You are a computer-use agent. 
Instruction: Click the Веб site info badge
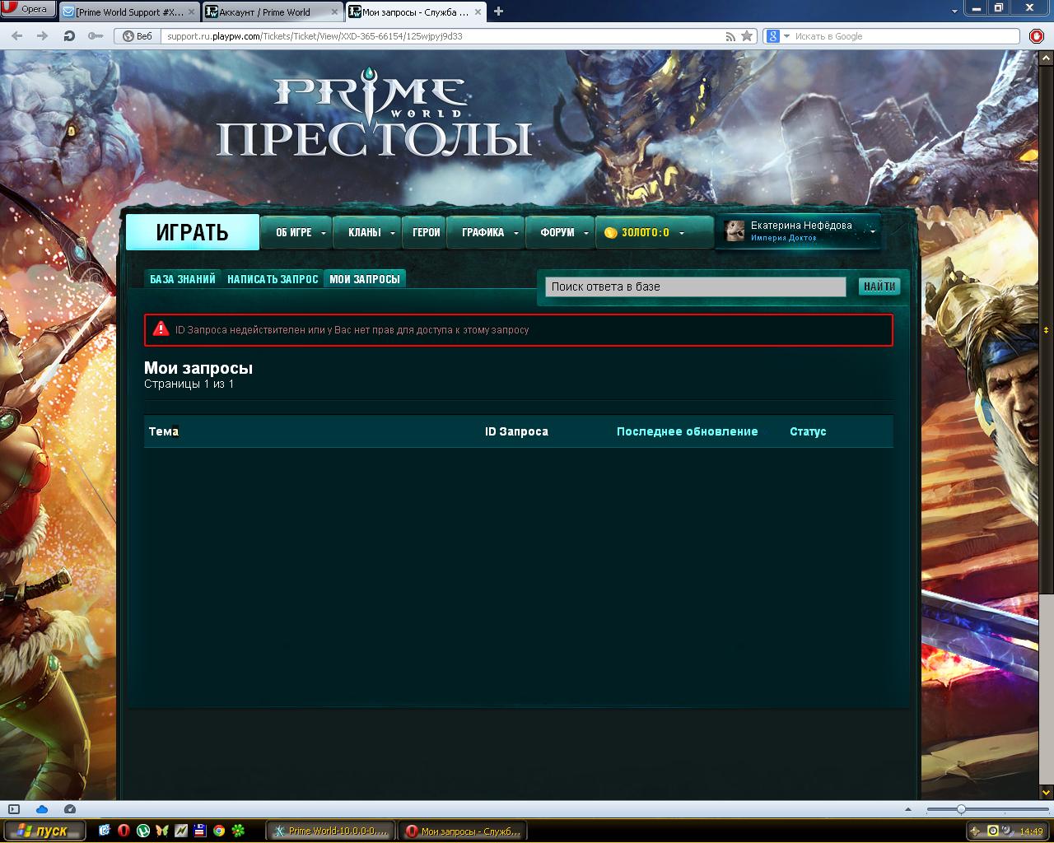pos(138,36)
